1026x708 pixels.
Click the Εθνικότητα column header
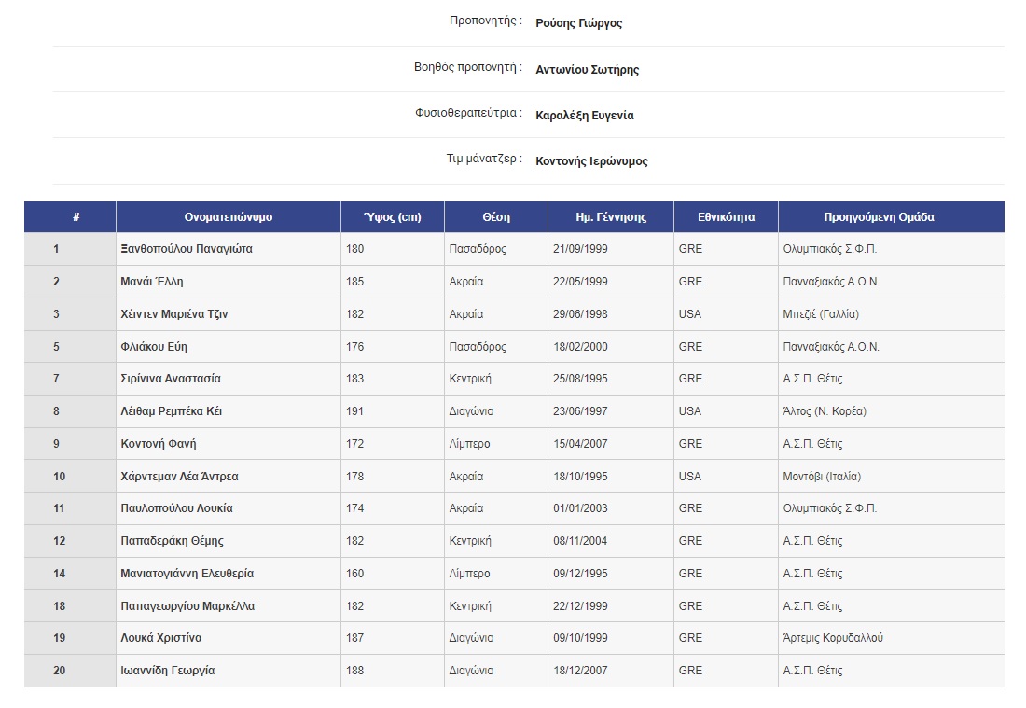click(x=726, y=217)
